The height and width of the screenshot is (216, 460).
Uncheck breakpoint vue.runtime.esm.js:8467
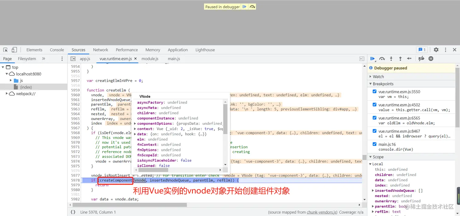point(375,131)
